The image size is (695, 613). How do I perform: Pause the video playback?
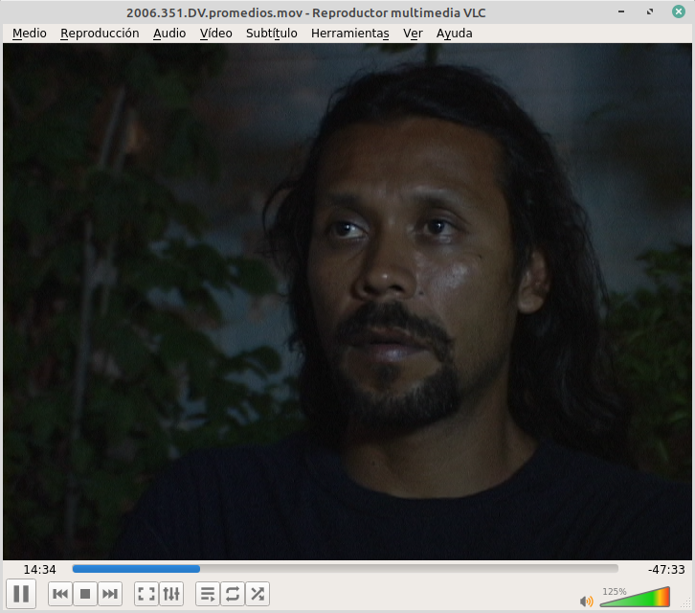point(21,594)
